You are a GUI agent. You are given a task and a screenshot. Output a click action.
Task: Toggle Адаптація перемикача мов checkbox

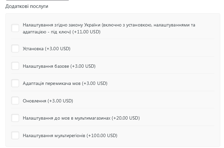15,83
